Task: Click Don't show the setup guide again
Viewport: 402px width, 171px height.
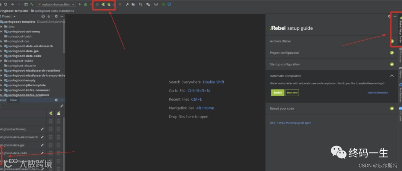Action: click(x=290, y=123)
